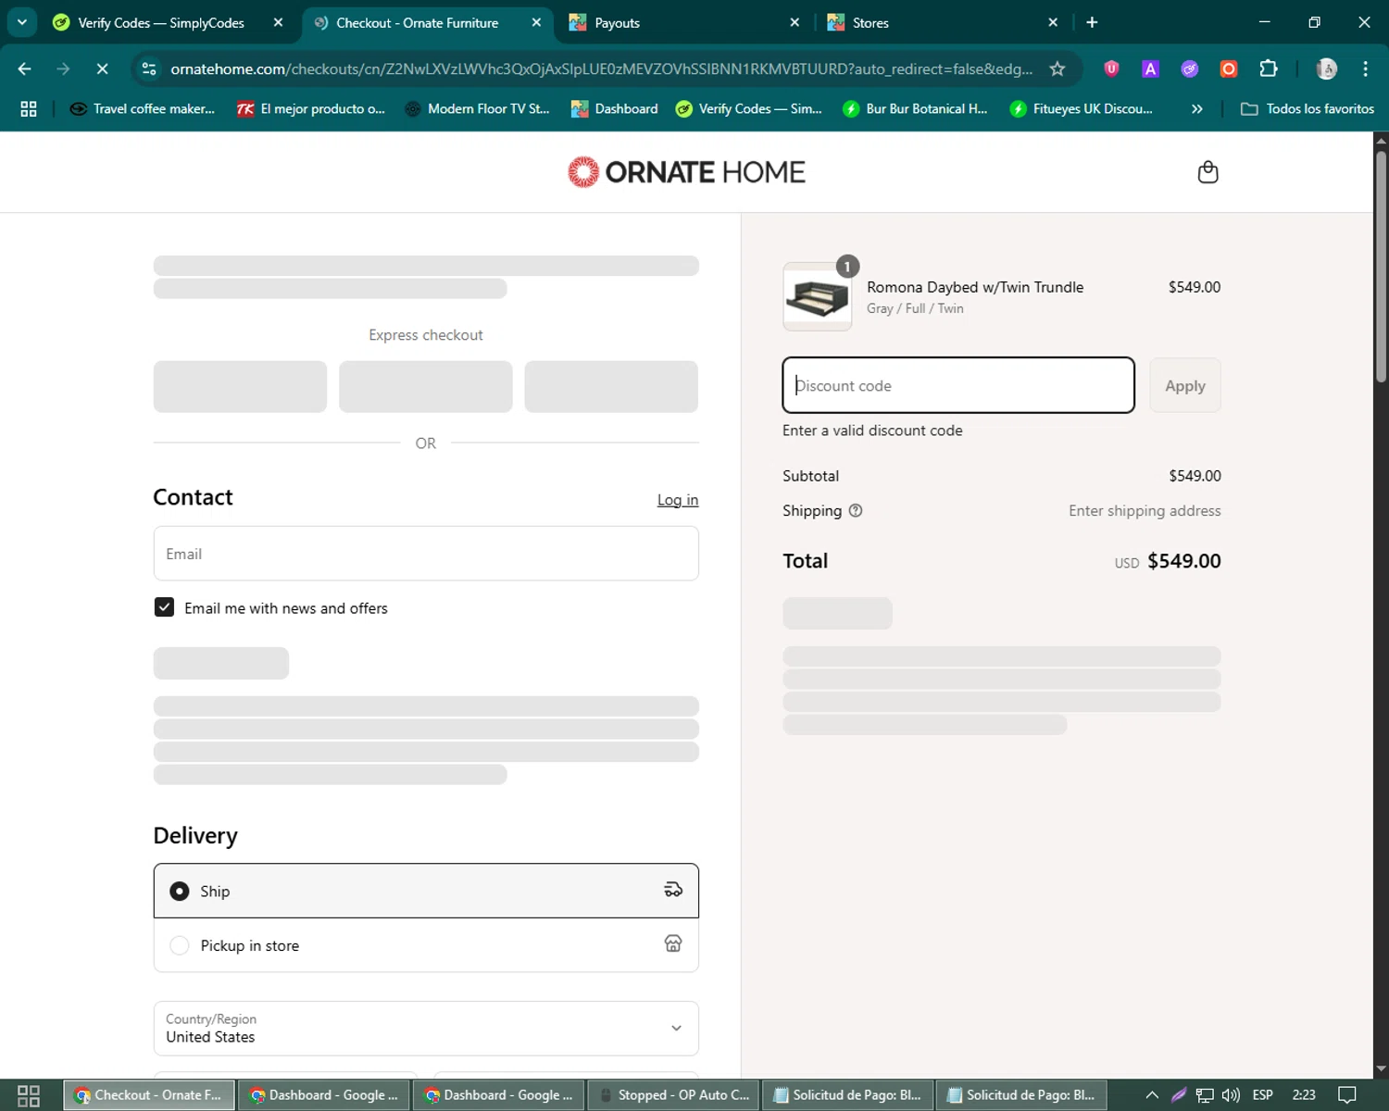Open the tab groups apps grid
Image resolution: width=1389 pixels, height=1111 pixels.
pos(29,109)
